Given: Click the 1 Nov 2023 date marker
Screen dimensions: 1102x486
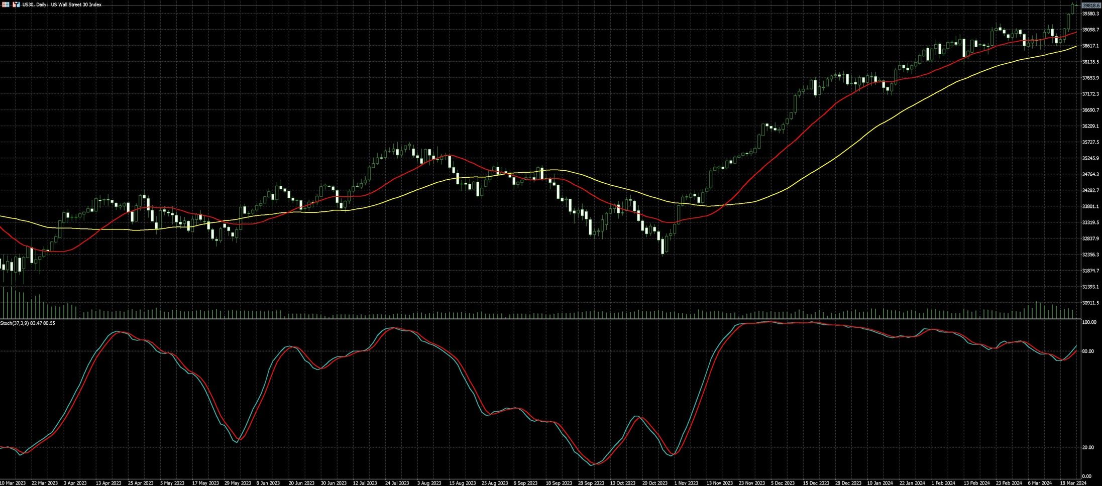Looking at the screenshot, I should click(x=686, y=483).
